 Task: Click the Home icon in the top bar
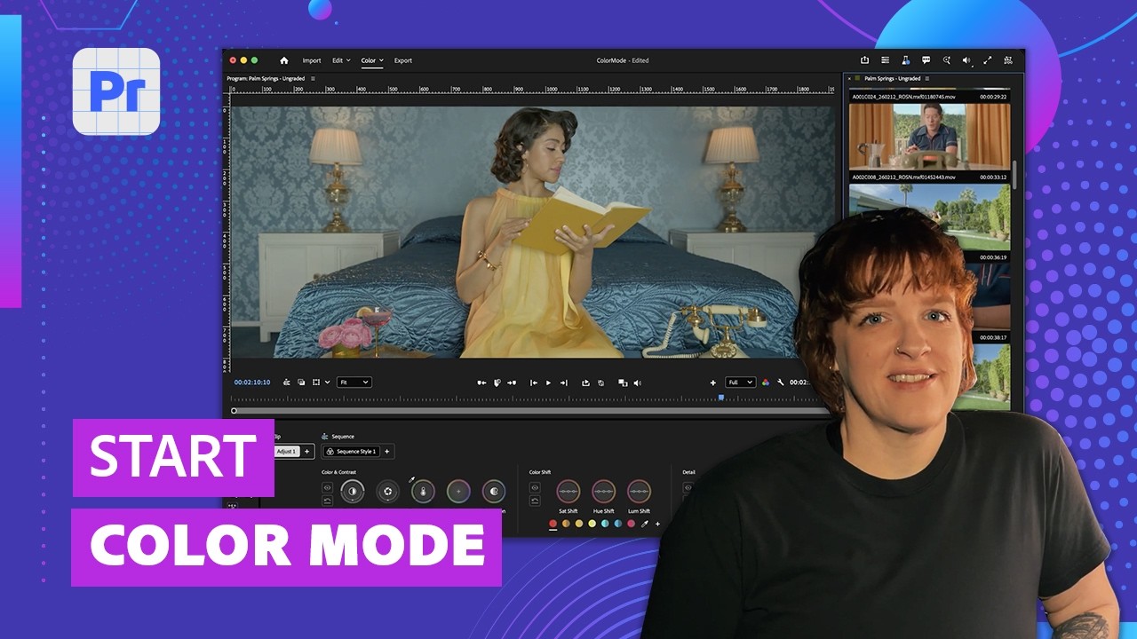coord(284,60)
